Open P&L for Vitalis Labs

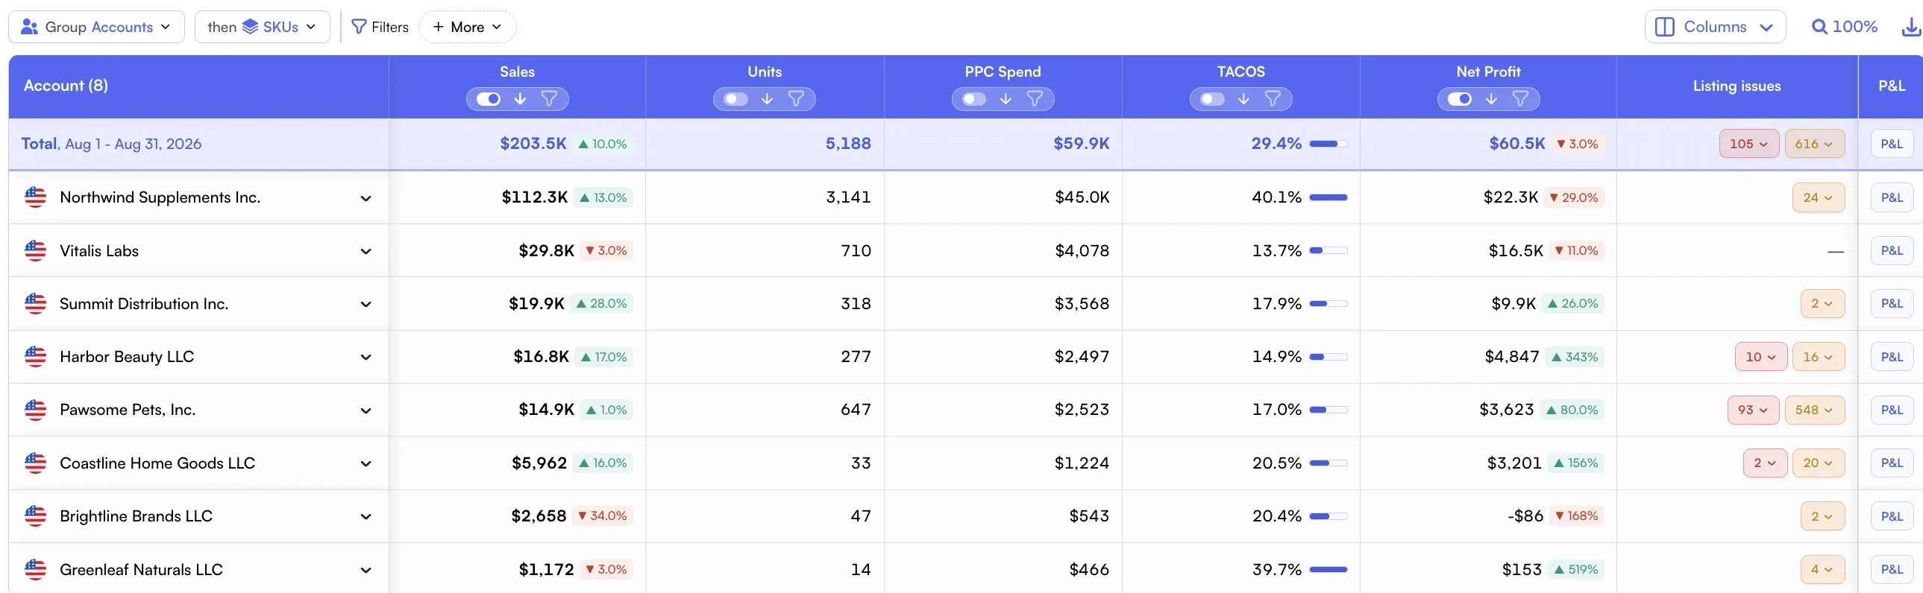pos(1892,250)
